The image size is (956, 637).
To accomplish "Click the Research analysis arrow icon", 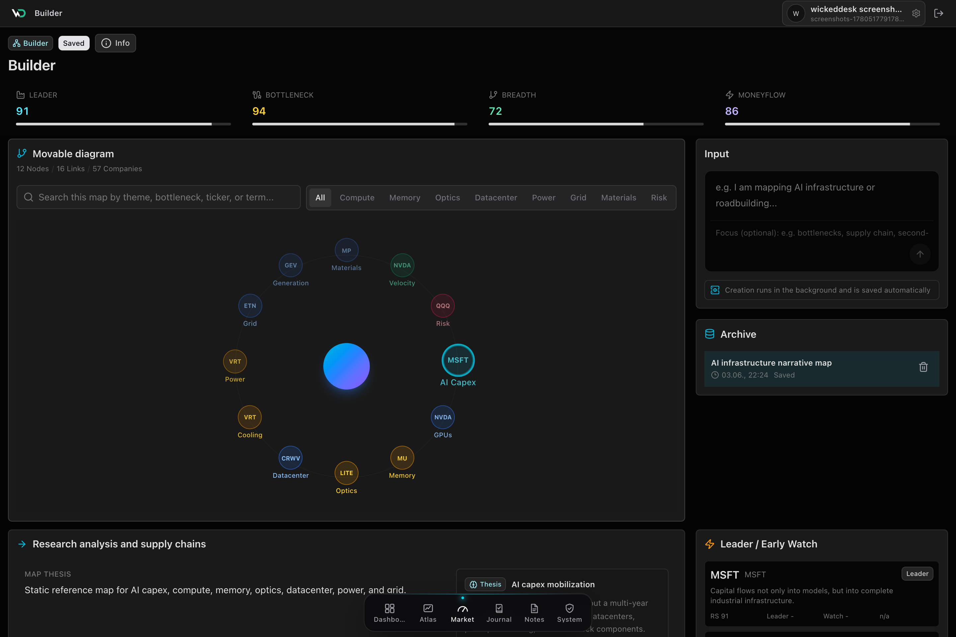I will [x=22, y=544].
